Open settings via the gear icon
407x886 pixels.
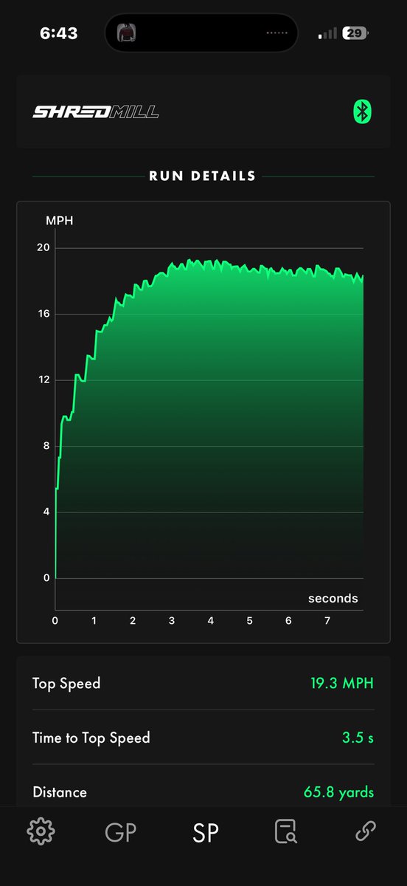[41, 831]
